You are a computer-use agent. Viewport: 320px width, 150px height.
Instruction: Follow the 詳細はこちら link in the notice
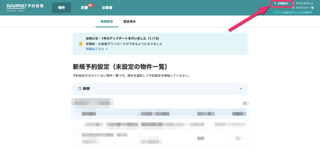click(x=95, y=49)
